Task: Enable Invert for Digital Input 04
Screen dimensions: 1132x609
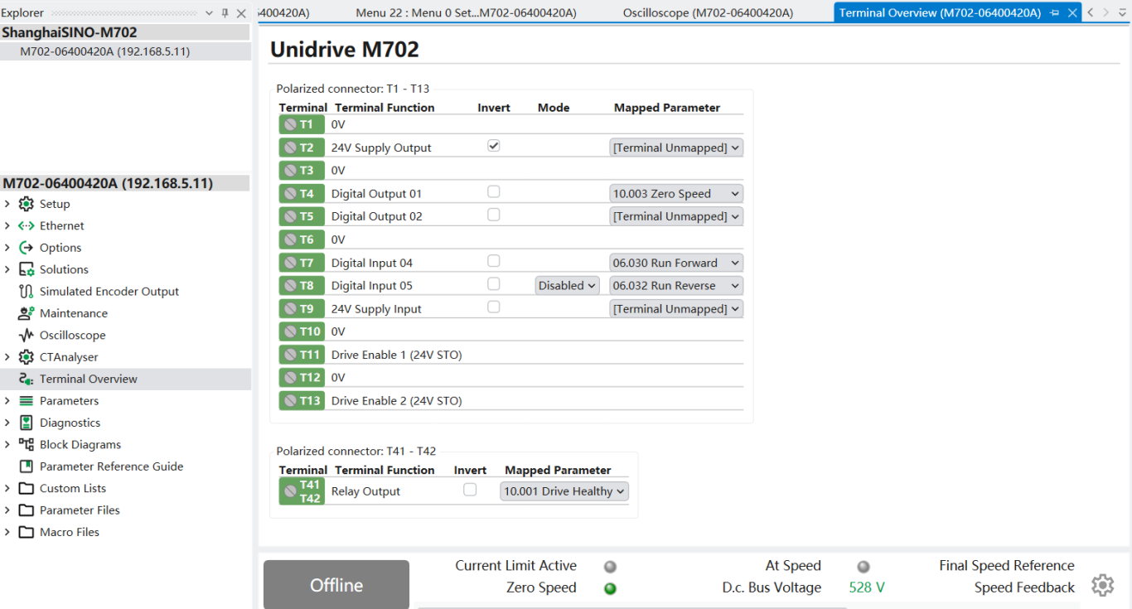Action: pos(494,261)
